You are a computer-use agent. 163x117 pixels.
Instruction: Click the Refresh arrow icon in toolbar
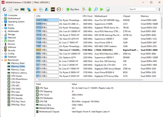4,9
